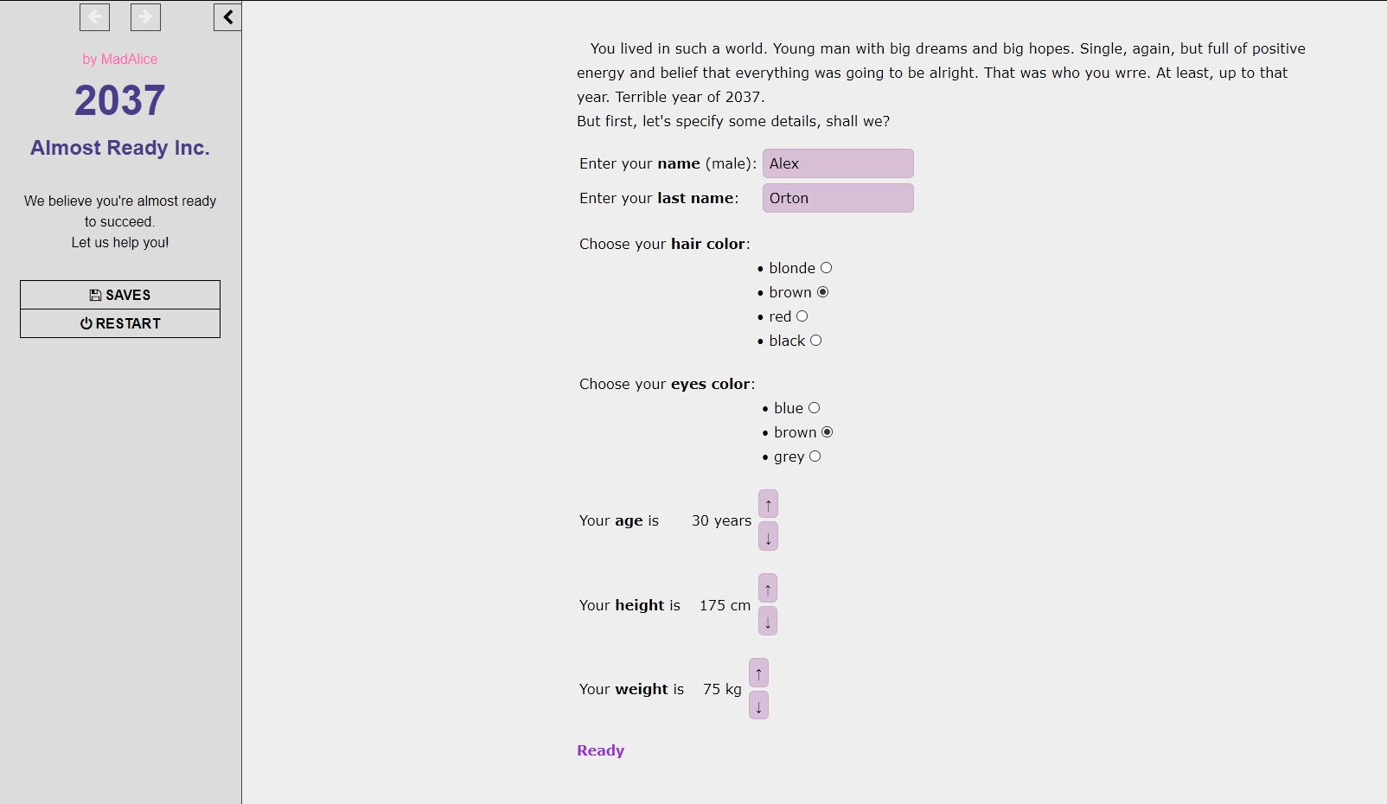Decrease weight with down arrow
The image size is (1387, 804).
[758, 705]
